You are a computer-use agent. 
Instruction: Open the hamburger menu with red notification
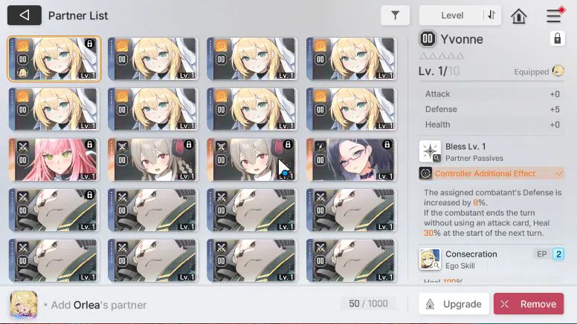coord(555,16)
